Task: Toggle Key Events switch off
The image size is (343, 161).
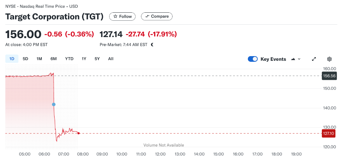Action: [x=253, y=59]
